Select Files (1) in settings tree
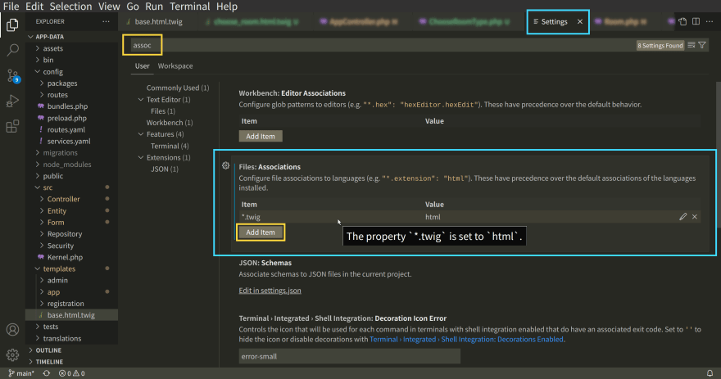721x379 pixels. 163,111
